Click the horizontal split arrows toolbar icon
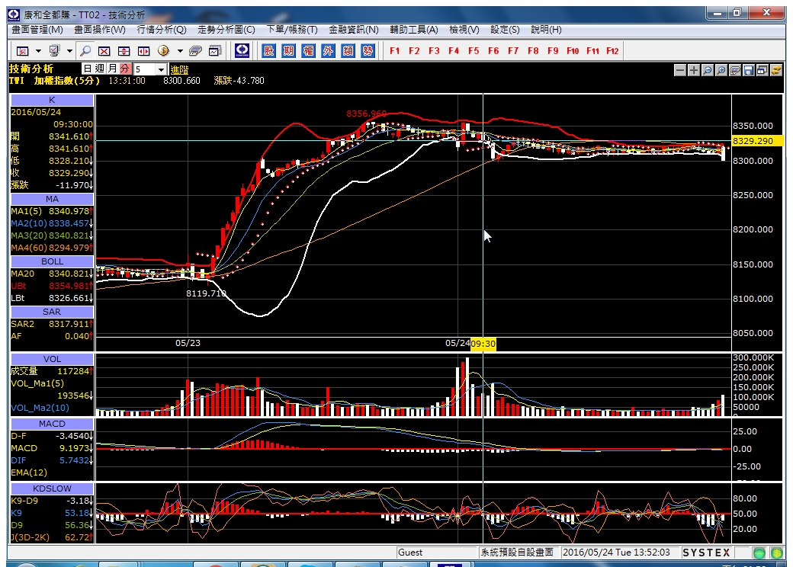This screenshot has width=793, height=567. 143,51
